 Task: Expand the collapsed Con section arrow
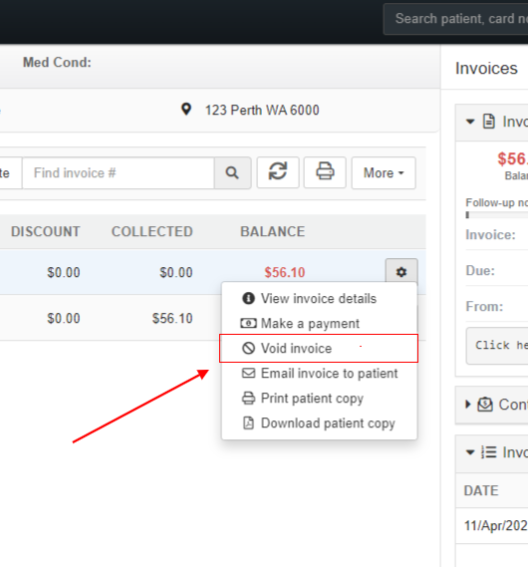click(468, 405)
